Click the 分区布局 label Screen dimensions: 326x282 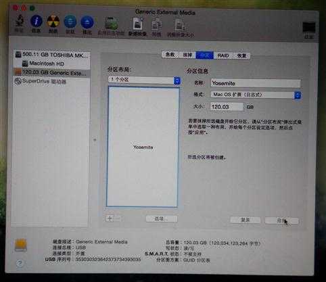point(119,69)
